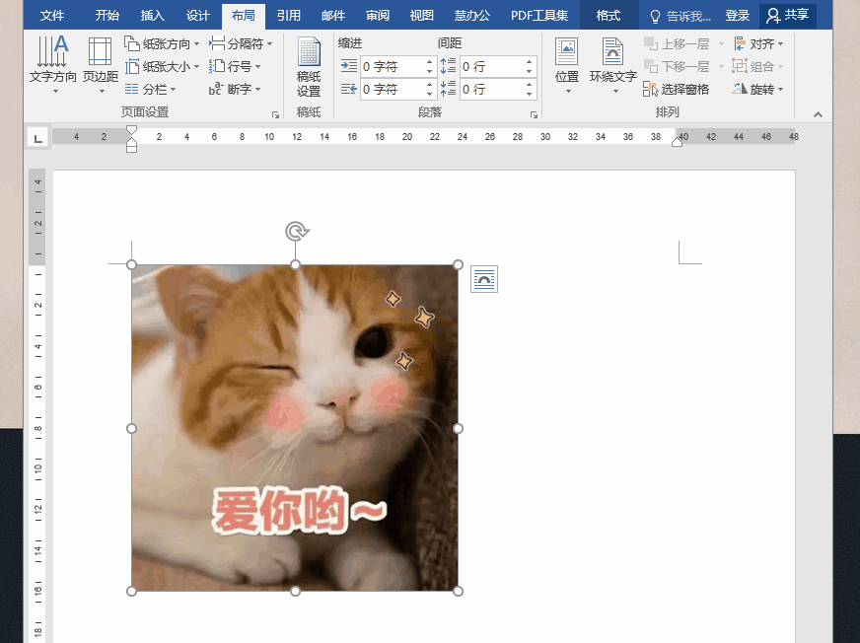
Task: Open 行号 line numbers dropdown
Action: 235,66
